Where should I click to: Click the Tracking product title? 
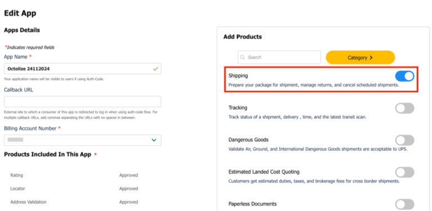pyautogui.click(x=238, y=107)
